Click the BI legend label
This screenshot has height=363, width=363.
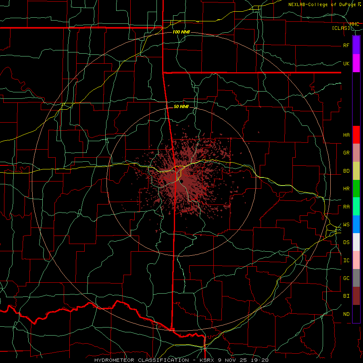coord(346,296)
